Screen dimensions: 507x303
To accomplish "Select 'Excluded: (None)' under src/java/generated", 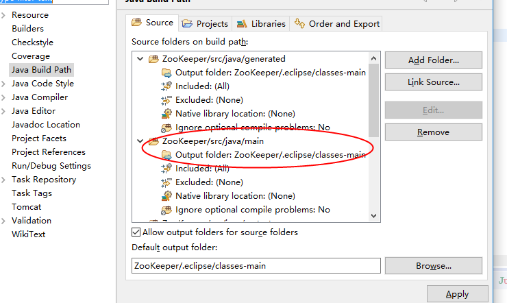I will pyautogui.click(x=209, y=100).
